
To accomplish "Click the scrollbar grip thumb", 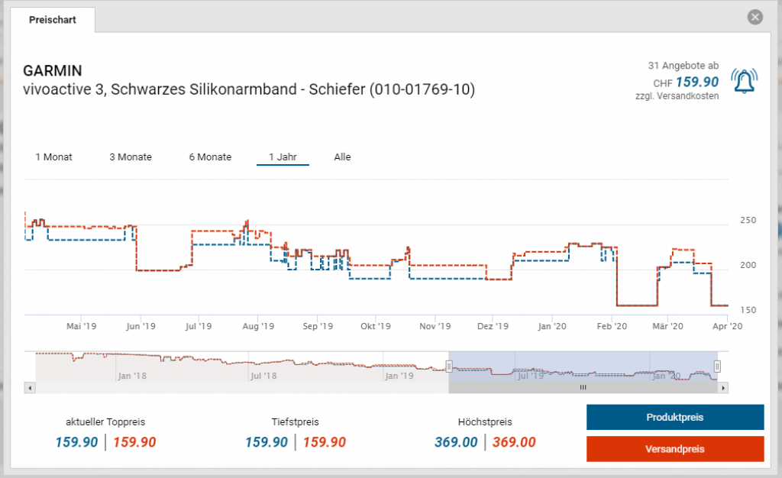I will [583, 388].
